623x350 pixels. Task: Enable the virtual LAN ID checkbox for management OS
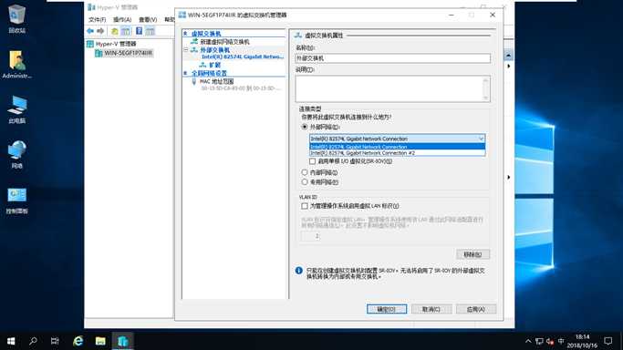[305, 206]
